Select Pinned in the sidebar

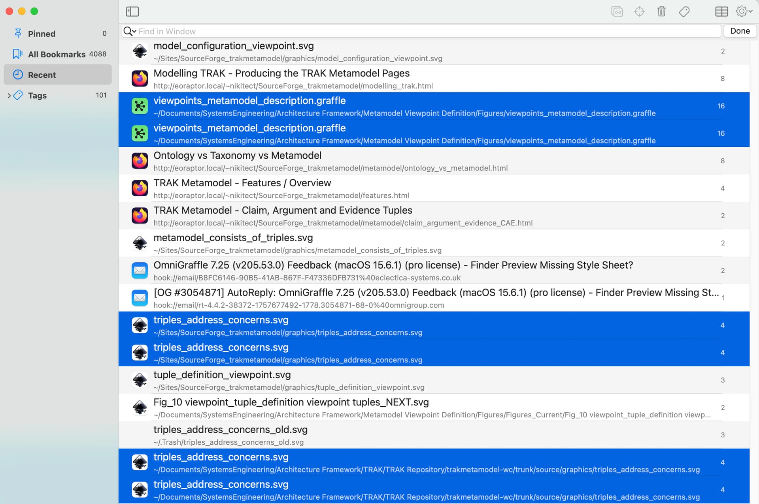click(42, 34)
